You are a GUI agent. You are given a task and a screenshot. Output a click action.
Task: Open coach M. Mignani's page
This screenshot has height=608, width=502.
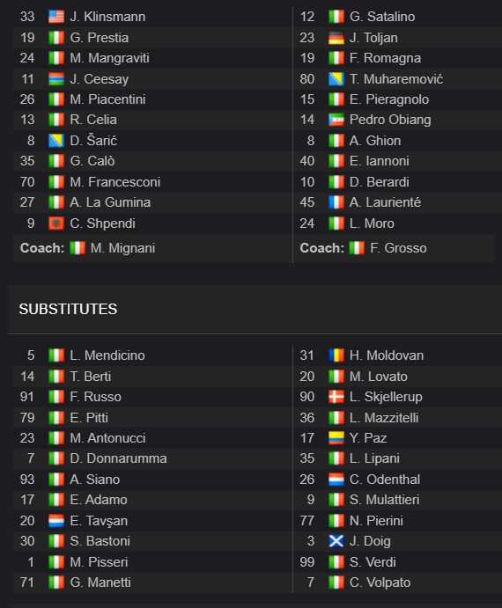(x=122, y=248)
